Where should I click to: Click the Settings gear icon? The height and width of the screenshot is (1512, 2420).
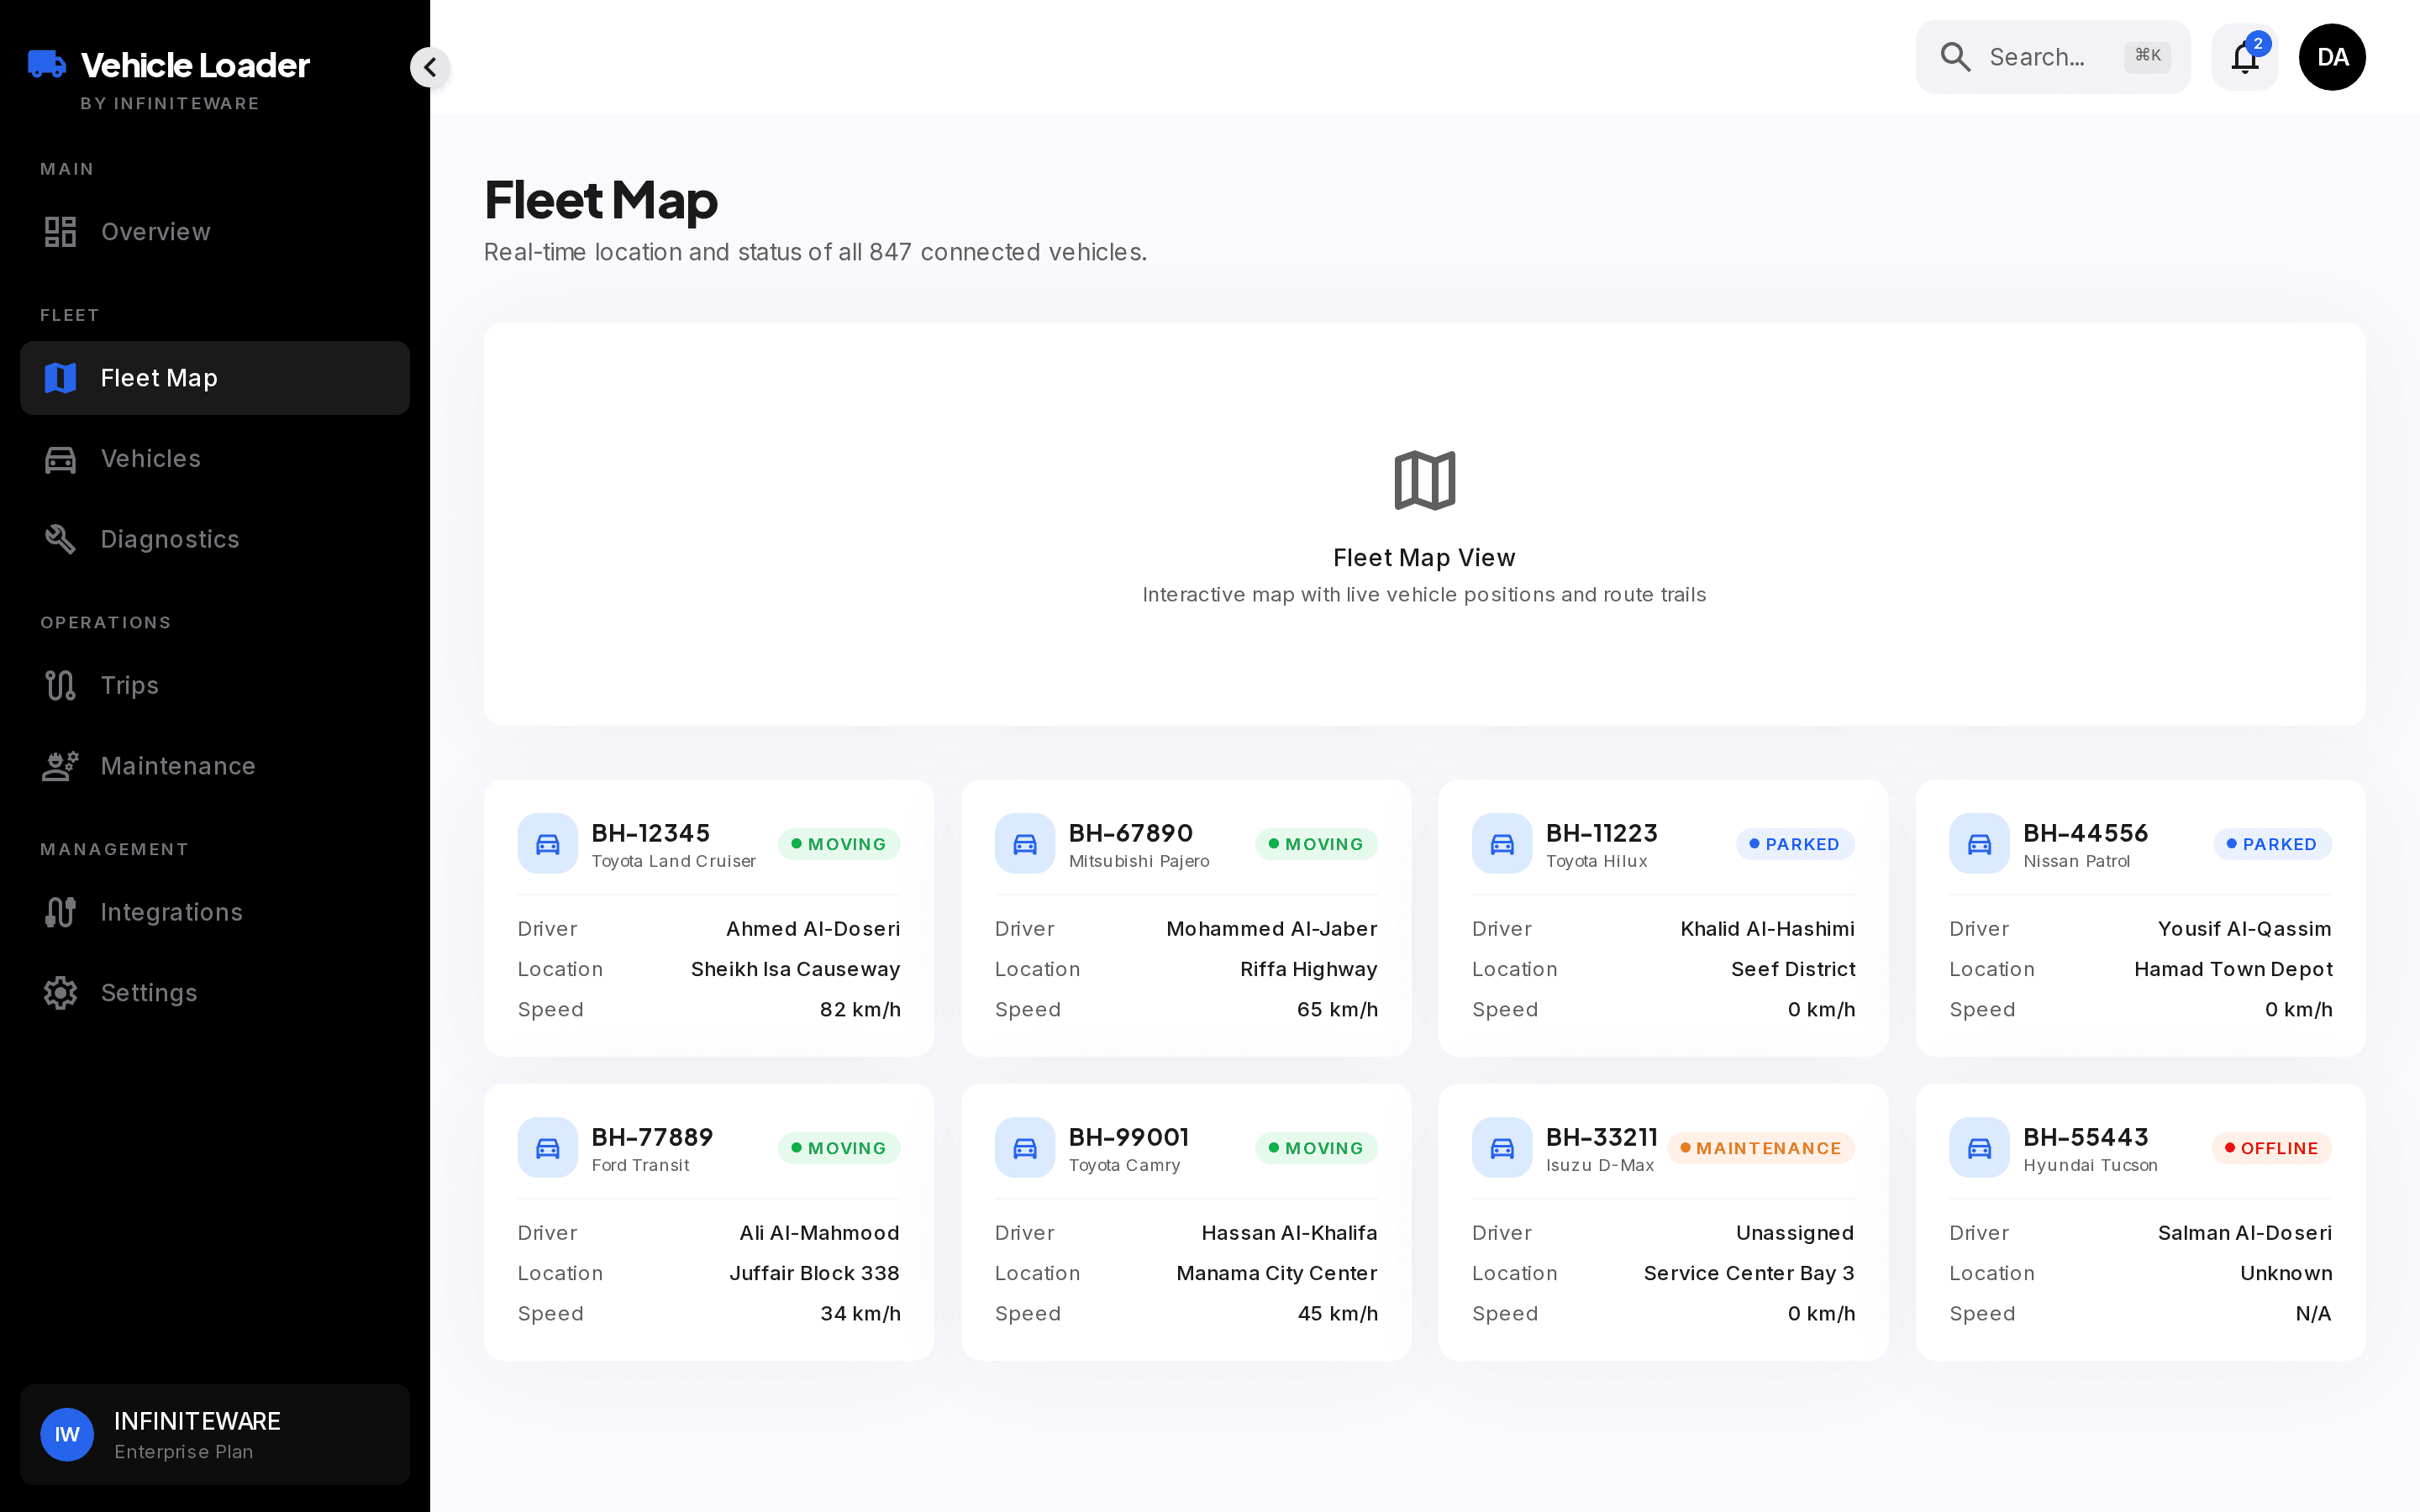click(60, 994)
